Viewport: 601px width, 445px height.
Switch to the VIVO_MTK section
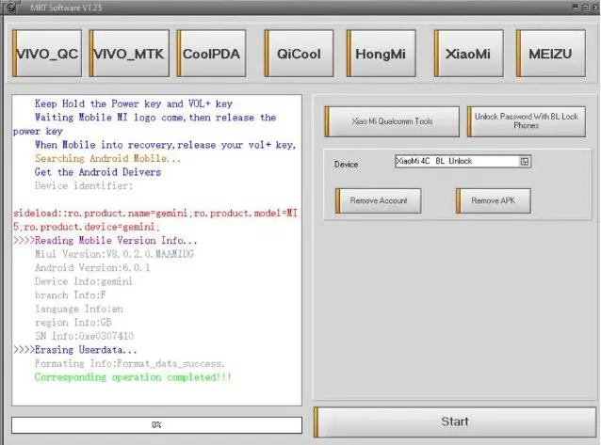click(129, 54)
